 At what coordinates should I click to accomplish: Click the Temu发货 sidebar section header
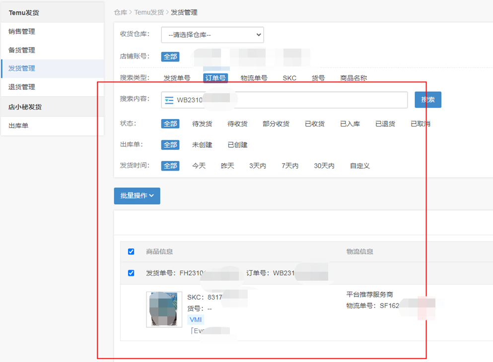(x=24, y=13)
